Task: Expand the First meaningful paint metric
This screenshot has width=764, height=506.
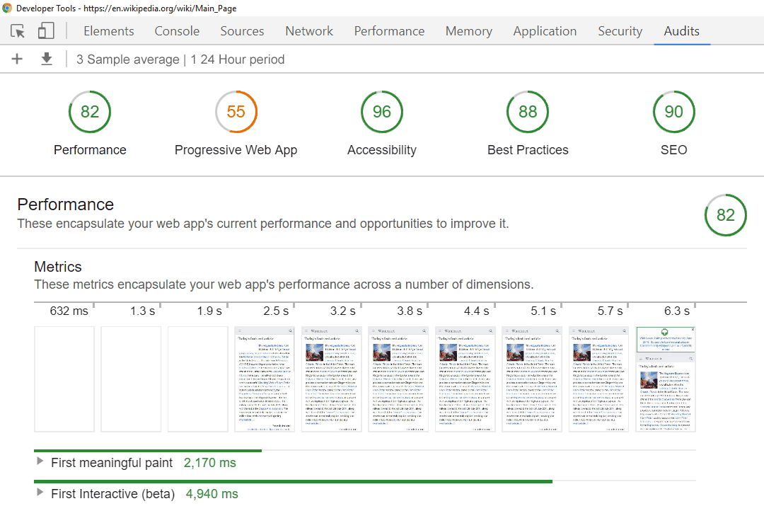Action: [40, 463]
